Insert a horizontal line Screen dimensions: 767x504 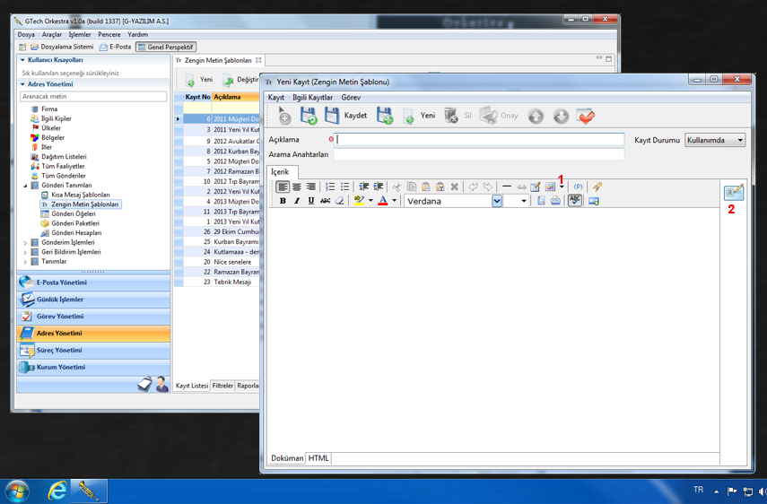(x=507, y=187)
